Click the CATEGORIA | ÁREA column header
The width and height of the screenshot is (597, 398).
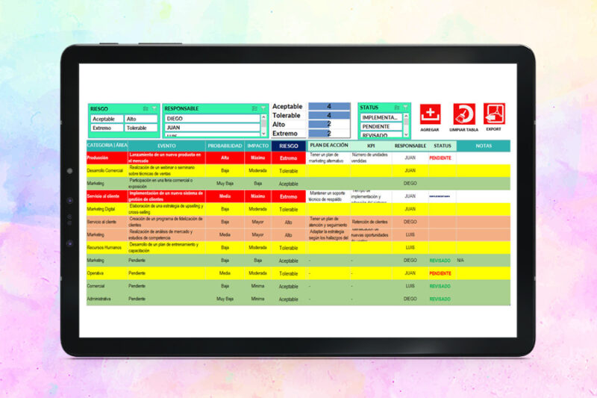click(x=107, y=146)
